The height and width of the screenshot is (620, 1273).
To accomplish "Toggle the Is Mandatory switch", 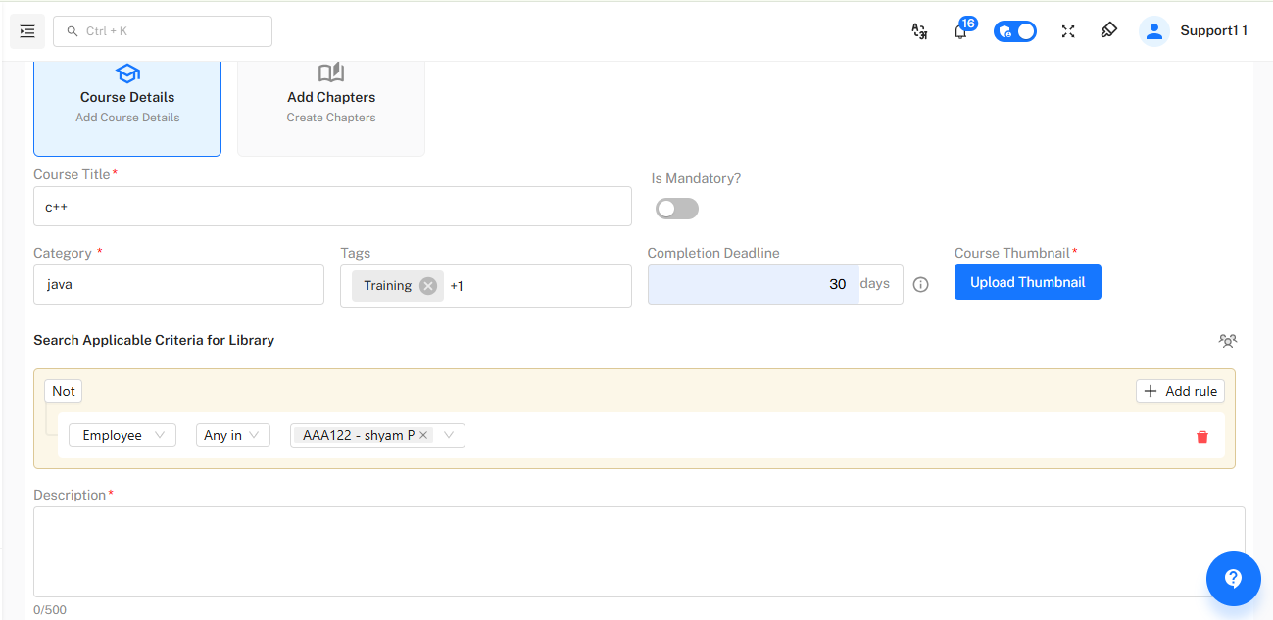I will (x=677, y=209).
